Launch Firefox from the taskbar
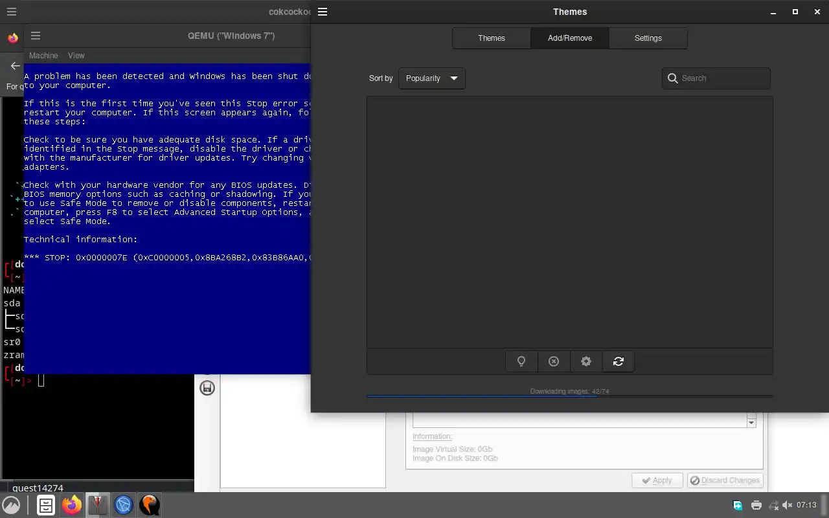 pos(72,505)
